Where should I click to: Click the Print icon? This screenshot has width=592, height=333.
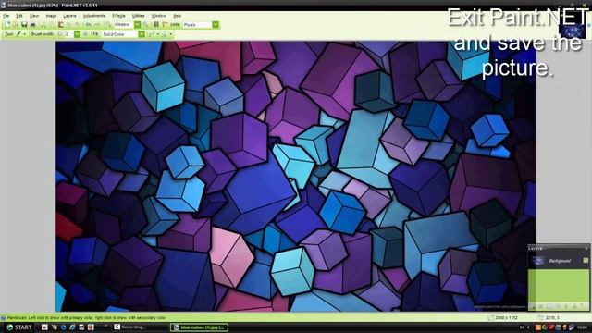(33, 25)
